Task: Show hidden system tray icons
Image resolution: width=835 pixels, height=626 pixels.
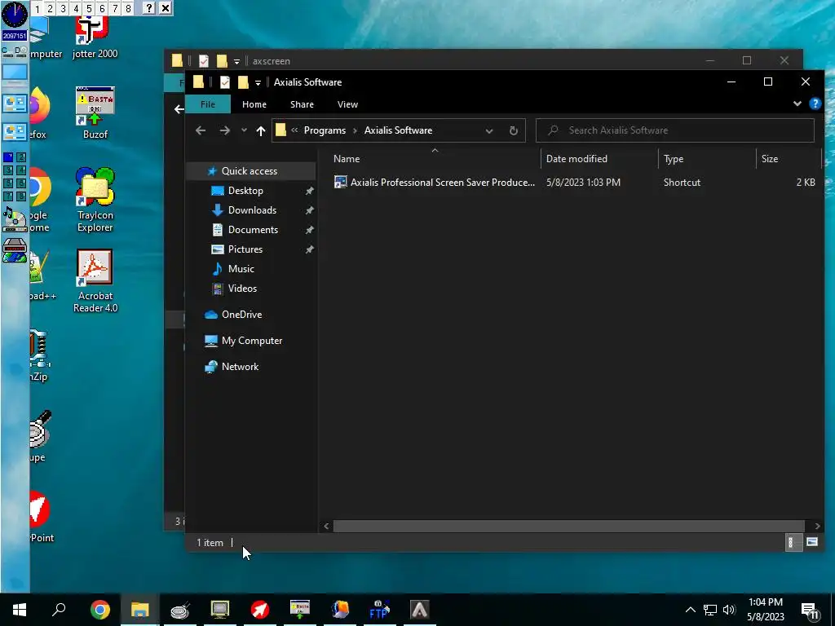Action: [690, 610]
